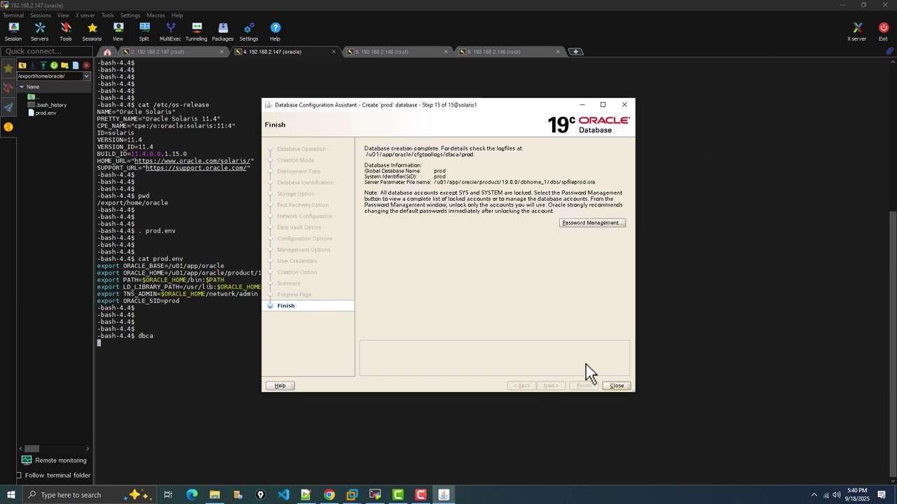Activate the MultiExec icon

pos(170,31)
